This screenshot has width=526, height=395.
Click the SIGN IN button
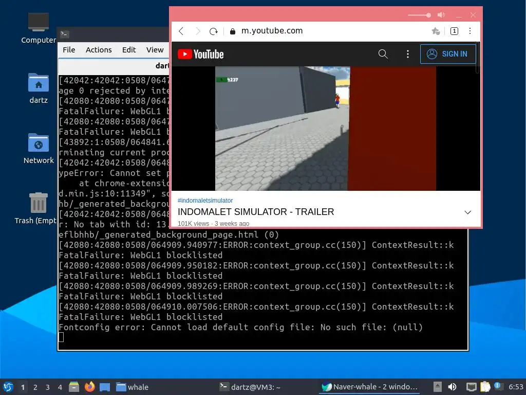448,53
